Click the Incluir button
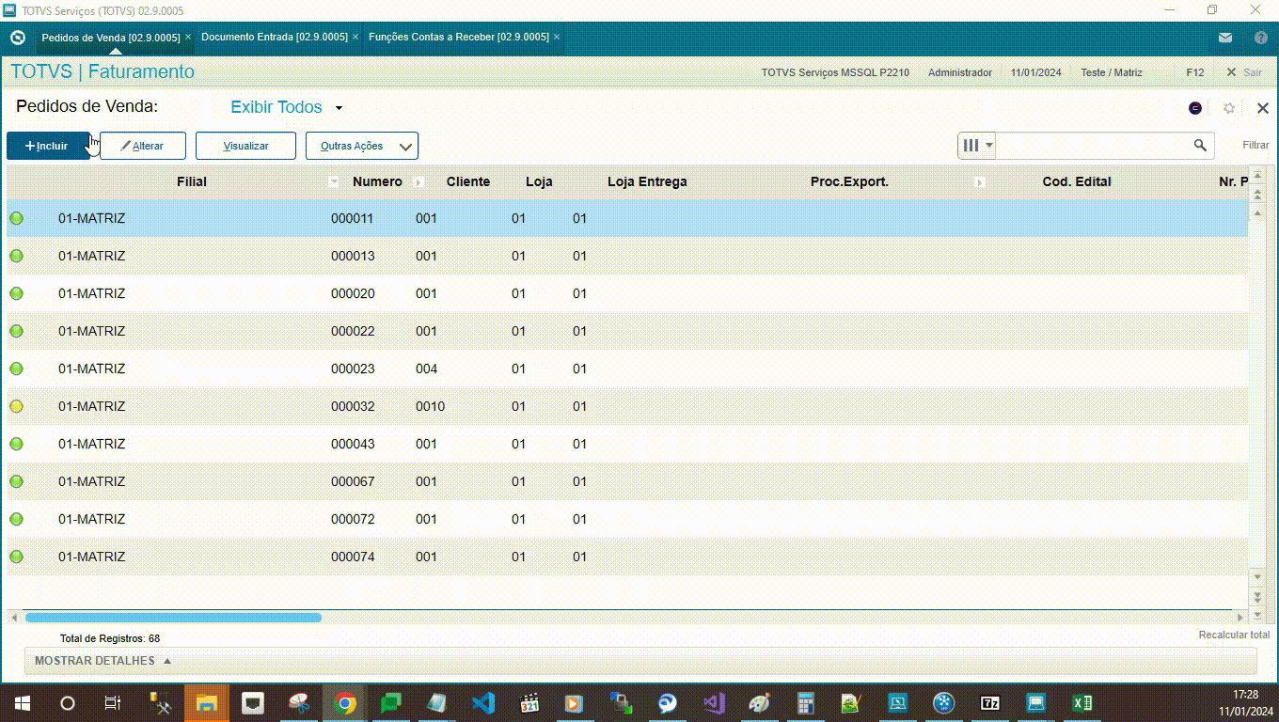Viewport: 1279px width, 722px height. pyautogui.click(x=48, y=146)
